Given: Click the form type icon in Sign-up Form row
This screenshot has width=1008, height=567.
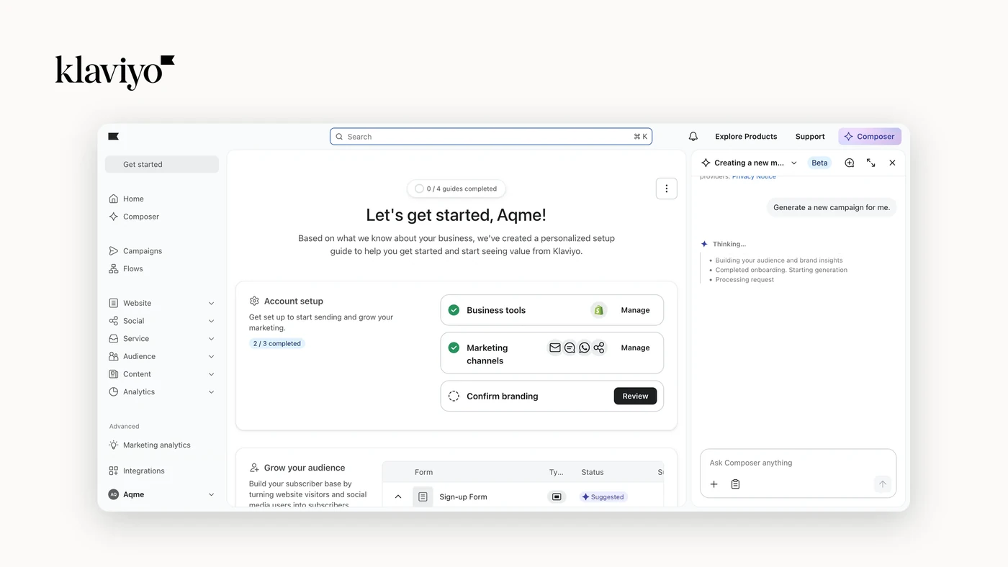Looking at the screenshot, I should 556,496.
